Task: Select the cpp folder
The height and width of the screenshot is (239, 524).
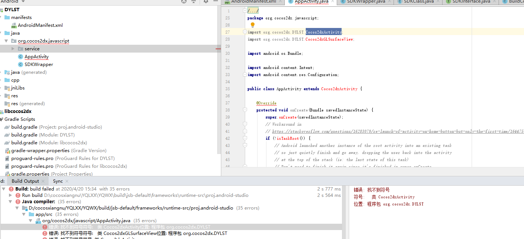Action: (x=15, y=80)
